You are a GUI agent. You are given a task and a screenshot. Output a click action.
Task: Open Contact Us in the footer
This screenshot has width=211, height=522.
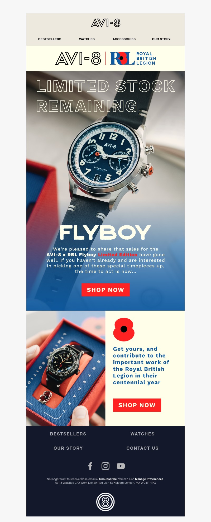point(142,448)
